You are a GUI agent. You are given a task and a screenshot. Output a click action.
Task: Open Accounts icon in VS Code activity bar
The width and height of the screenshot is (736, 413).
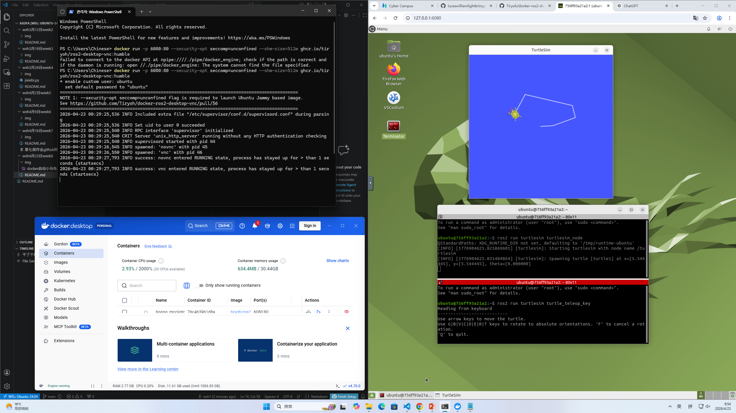(x=7, y=373)
